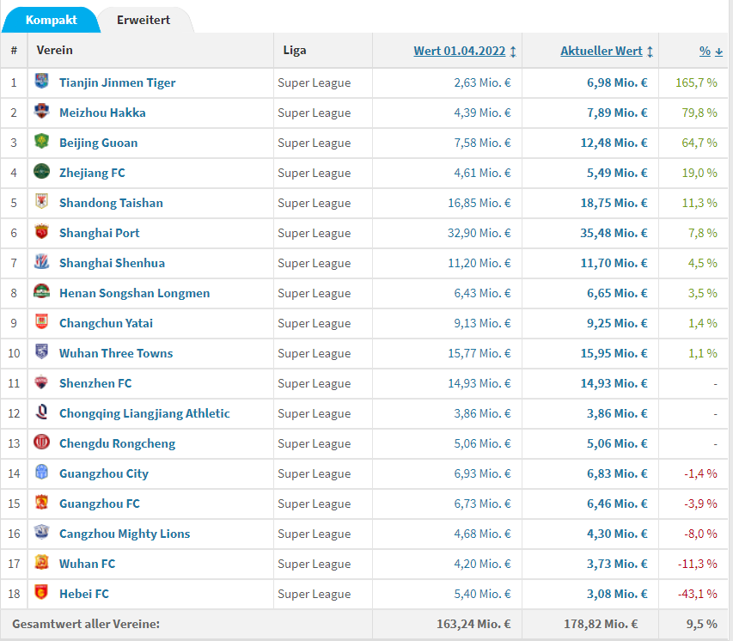Open Shenzhen FC club link
The height and width of the screenshot is (641, 733).
pos(95,383)
